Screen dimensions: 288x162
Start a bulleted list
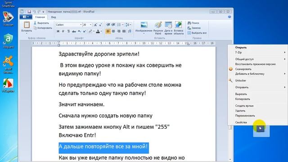119,25
